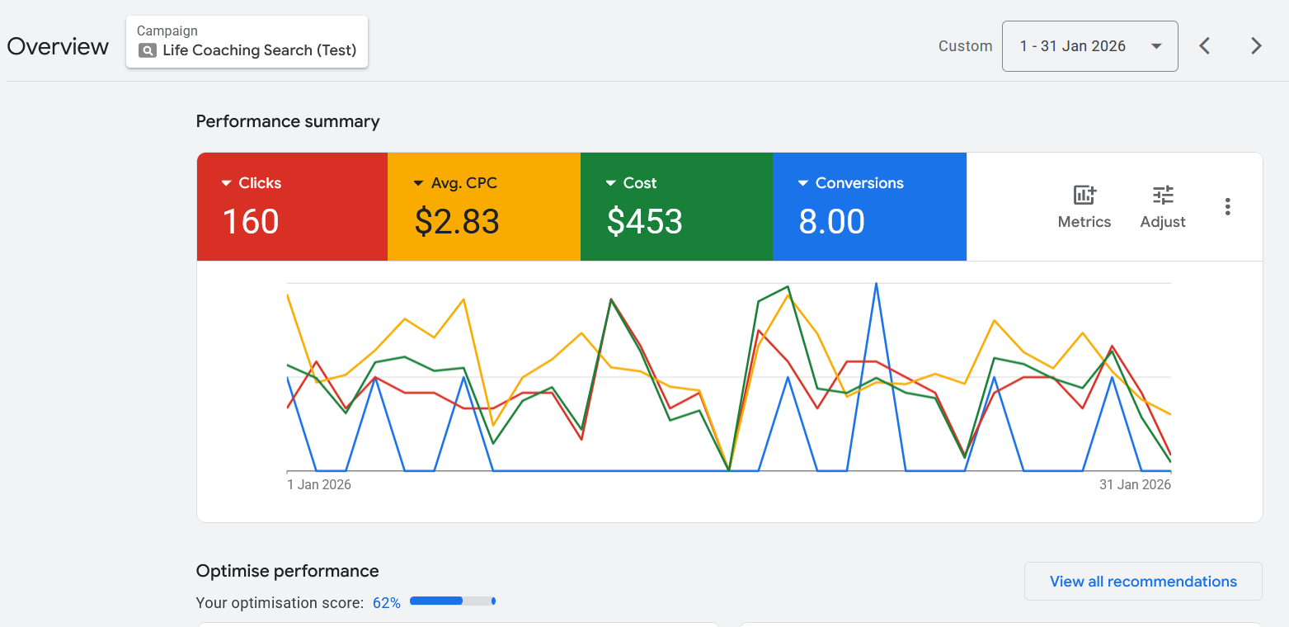Go to previous date range arrow
This screenshot has height=627, width=1289.
[1205, 46]
